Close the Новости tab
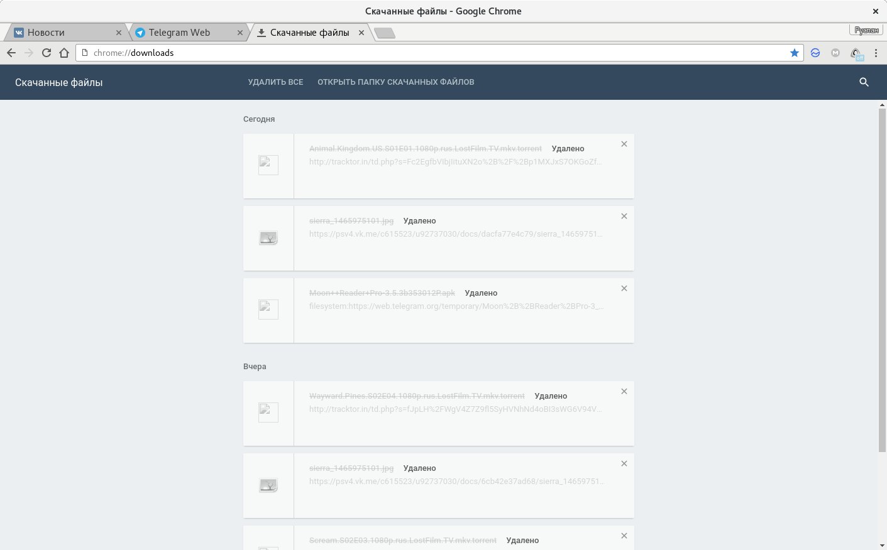 (119, 33)
